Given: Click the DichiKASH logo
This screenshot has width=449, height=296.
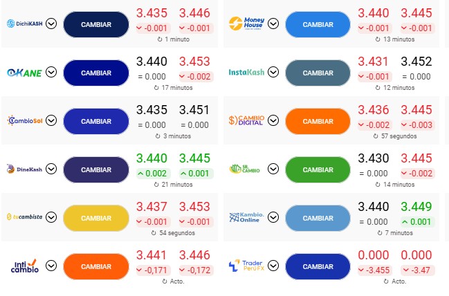Looking at the screenshot, I should pyautogui.click(x=24, y=24).
